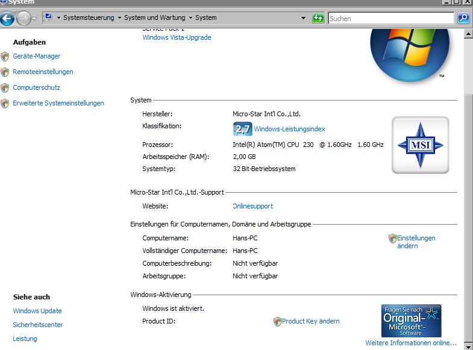
Task: Click the shield icon beside Remoteeinstellungen
Action: click(x=5, y=72)
